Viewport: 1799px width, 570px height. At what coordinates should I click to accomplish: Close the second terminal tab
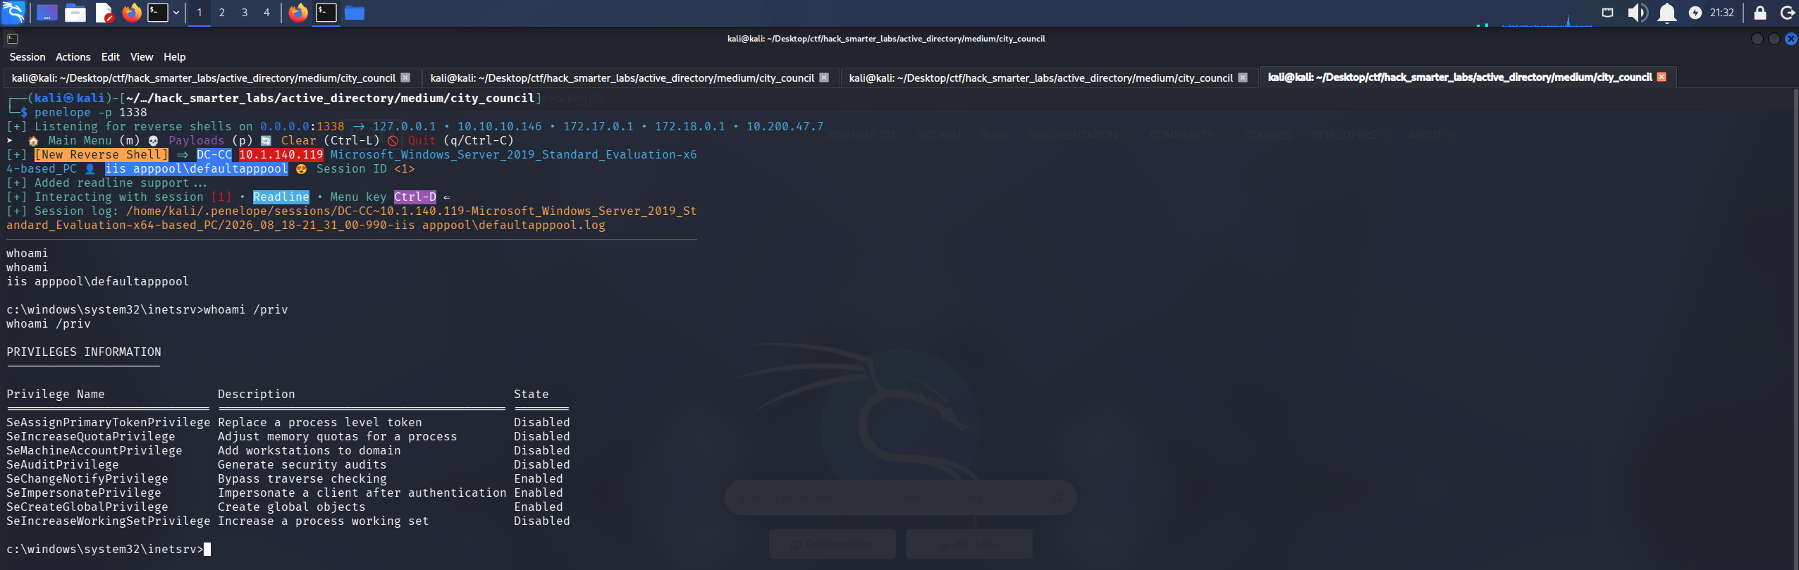click(x=824, y=78)
